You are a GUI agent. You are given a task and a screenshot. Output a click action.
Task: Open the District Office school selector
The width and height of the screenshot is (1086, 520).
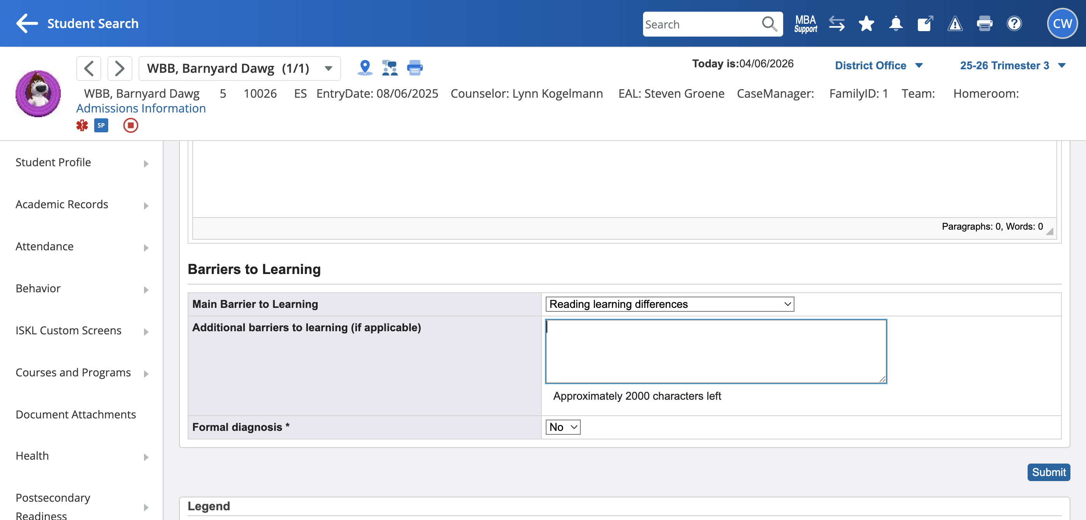[879, 65]
